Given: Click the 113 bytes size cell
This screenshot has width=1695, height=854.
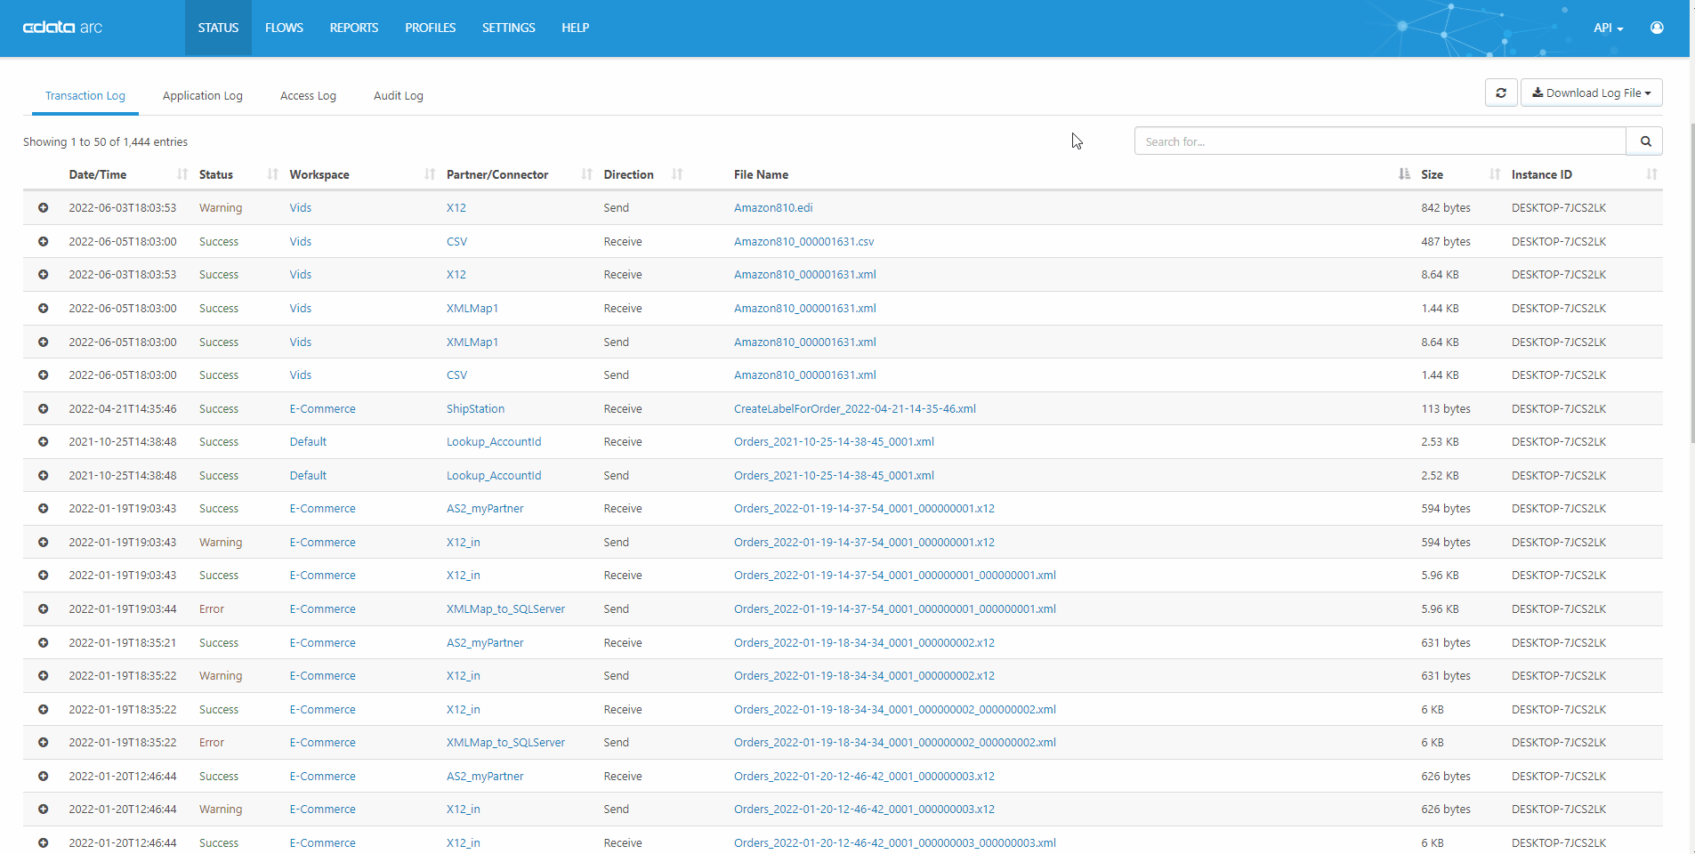Looking at the screenshot, I should pos(1446,409).
